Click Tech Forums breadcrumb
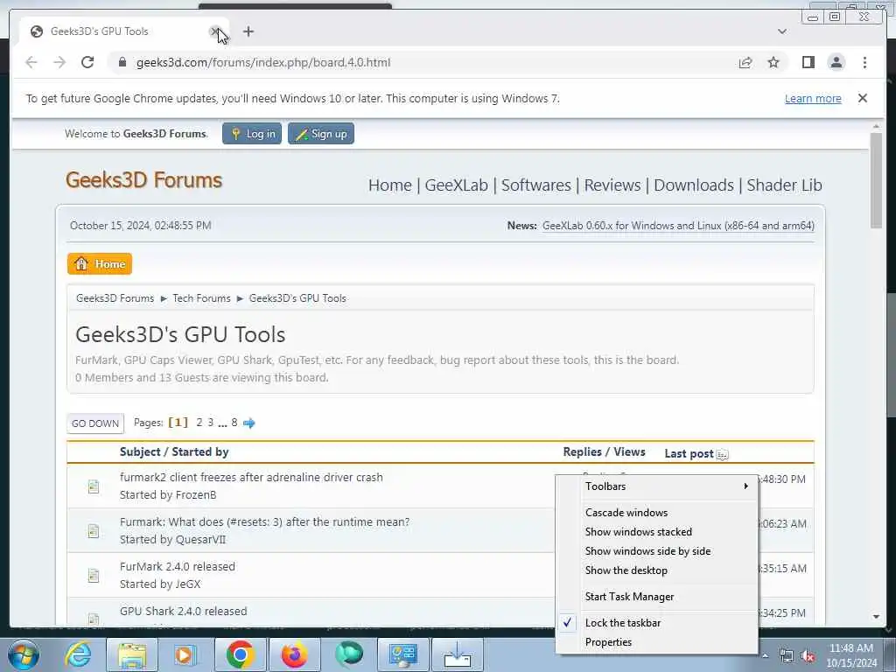The height and width of the screenshot is (672, 896). [x=202, y=298]
